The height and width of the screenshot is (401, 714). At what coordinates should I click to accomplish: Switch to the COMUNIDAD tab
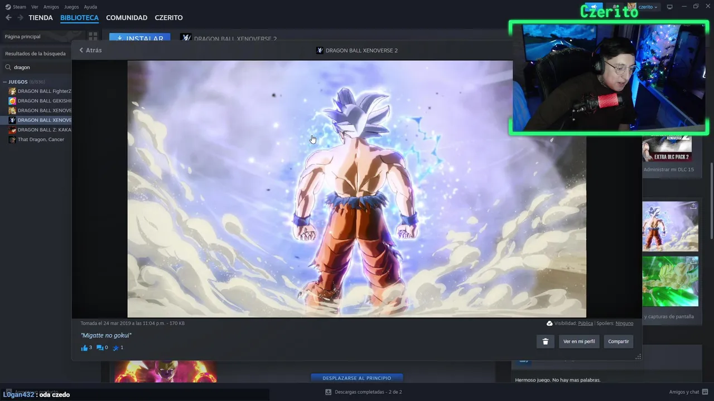127,18
